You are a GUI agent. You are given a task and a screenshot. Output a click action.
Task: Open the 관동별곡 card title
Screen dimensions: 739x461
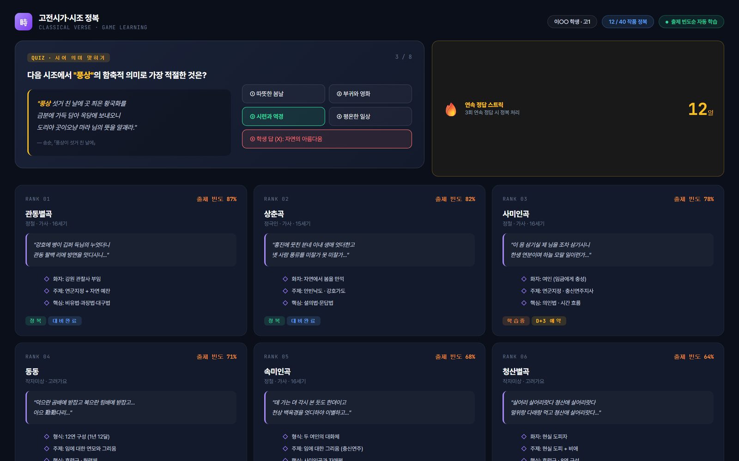point(39,214)
